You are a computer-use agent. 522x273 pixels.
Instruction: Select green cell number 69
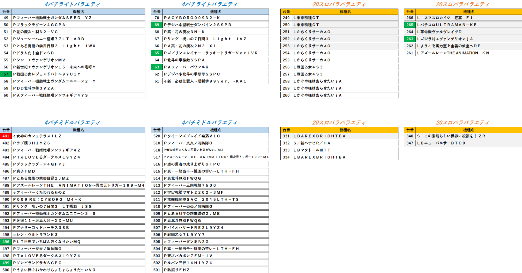click(157, 25)
